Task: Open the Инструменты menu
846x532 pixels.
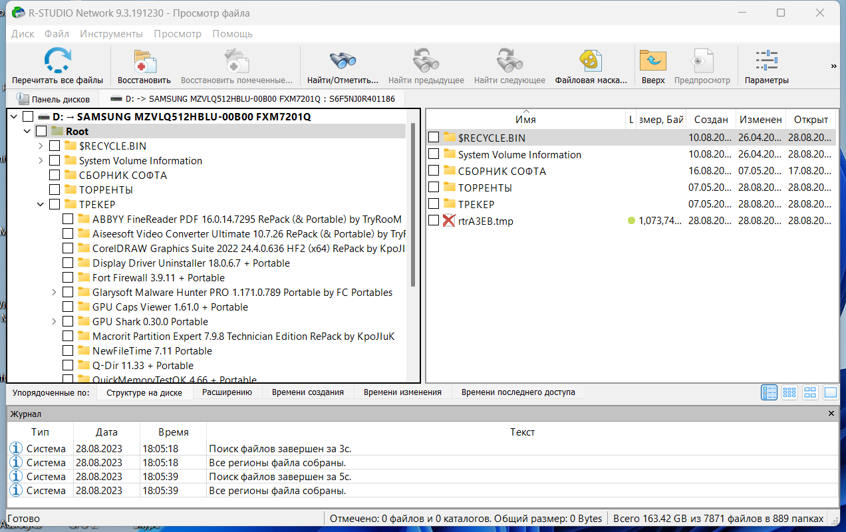Action: [x=111, y=34]
